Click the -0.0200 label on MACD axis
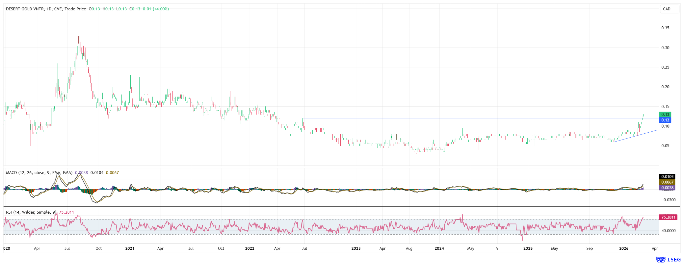684x263 pixels. (668, 200)
